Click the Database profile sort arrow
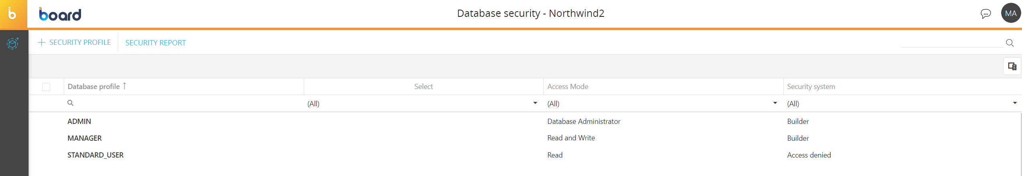This screenshot has width=1022, height=176. (x=124, y=86)
